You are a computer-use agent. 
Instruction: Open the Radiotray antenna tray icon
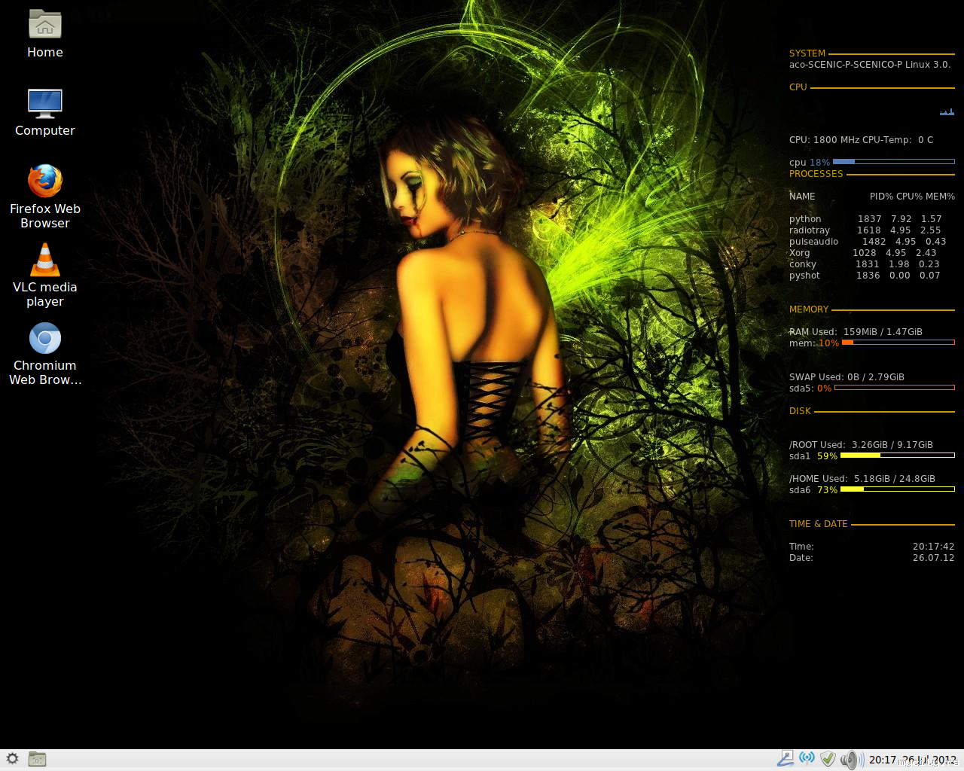pyautogui.click(x=807, y=758)
